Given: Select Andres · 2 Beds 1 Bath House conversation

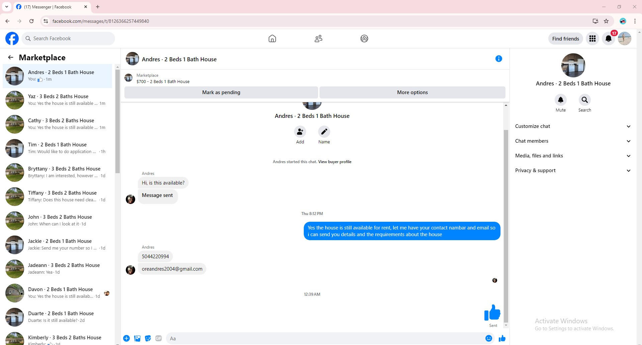Looking at the screenshot, I should pyautogui.click(x=58, y=76).
